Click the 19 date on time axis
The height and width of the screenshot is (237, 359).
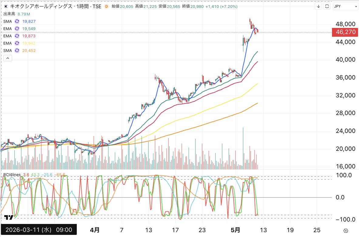290,230
